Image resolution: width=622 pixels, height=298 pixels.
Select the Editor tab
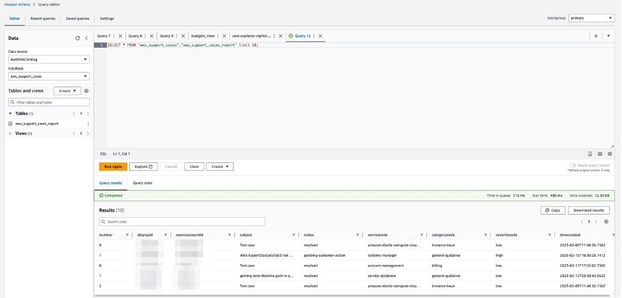(15, 18)
